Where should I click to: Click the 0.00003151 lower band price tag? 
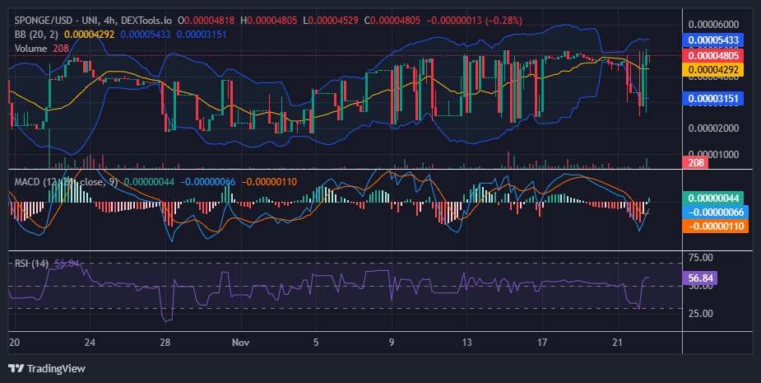coord(713,99)
